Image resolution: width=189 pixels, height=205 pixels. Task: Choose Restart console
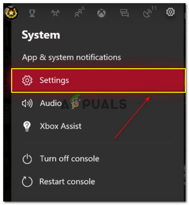[67, 182]
